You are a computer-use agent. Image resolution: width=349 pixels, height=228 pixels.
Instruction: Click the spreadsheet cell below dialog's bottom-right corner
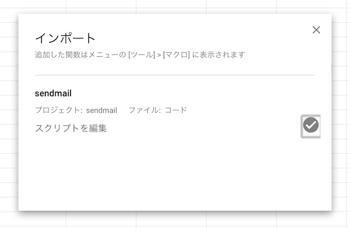pos(311,219)
